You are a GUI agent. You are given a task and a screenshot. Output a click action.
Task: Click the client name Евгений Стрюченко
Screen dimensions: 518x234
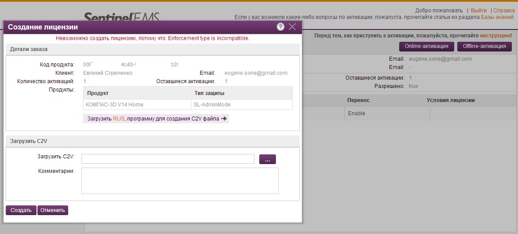pyautogui.click(x=108, y=73)
